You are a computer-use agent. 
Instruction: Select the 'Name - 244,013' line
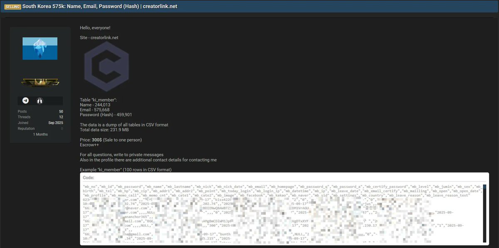(x=95, y=105)
